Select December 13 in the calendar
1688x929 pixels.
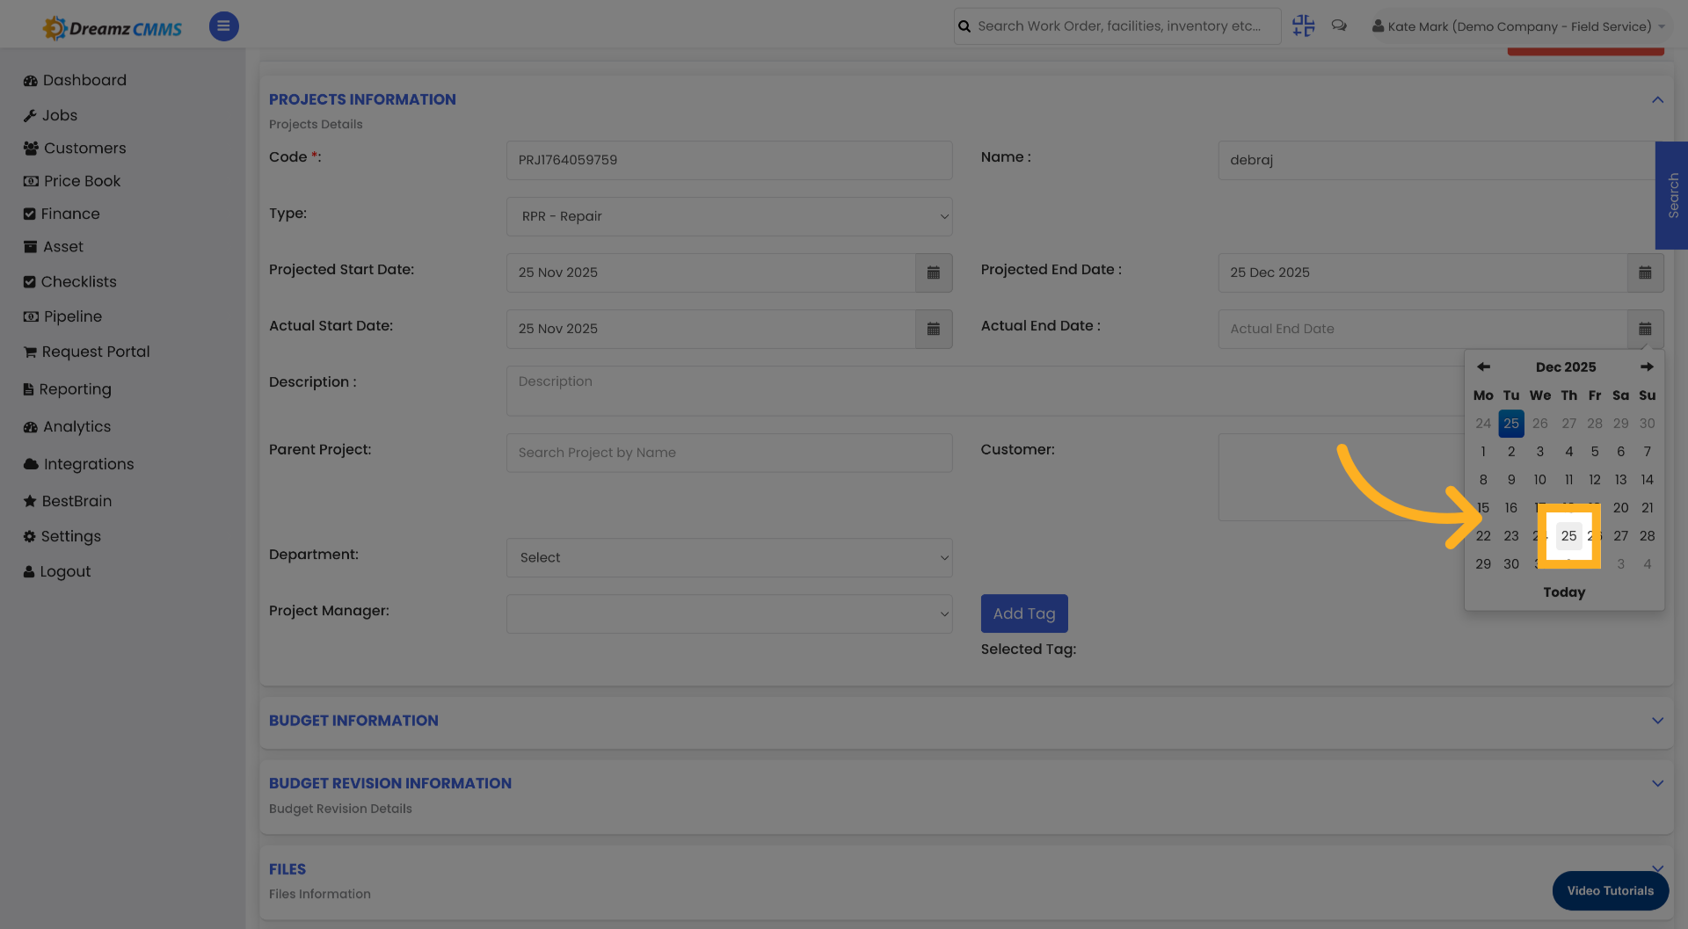1620,480
